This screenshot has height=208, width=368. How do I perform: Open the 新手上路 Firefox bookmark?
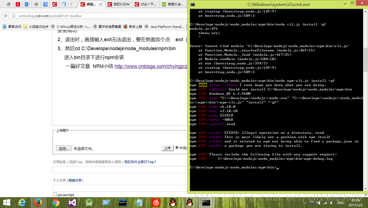(133, 27)
